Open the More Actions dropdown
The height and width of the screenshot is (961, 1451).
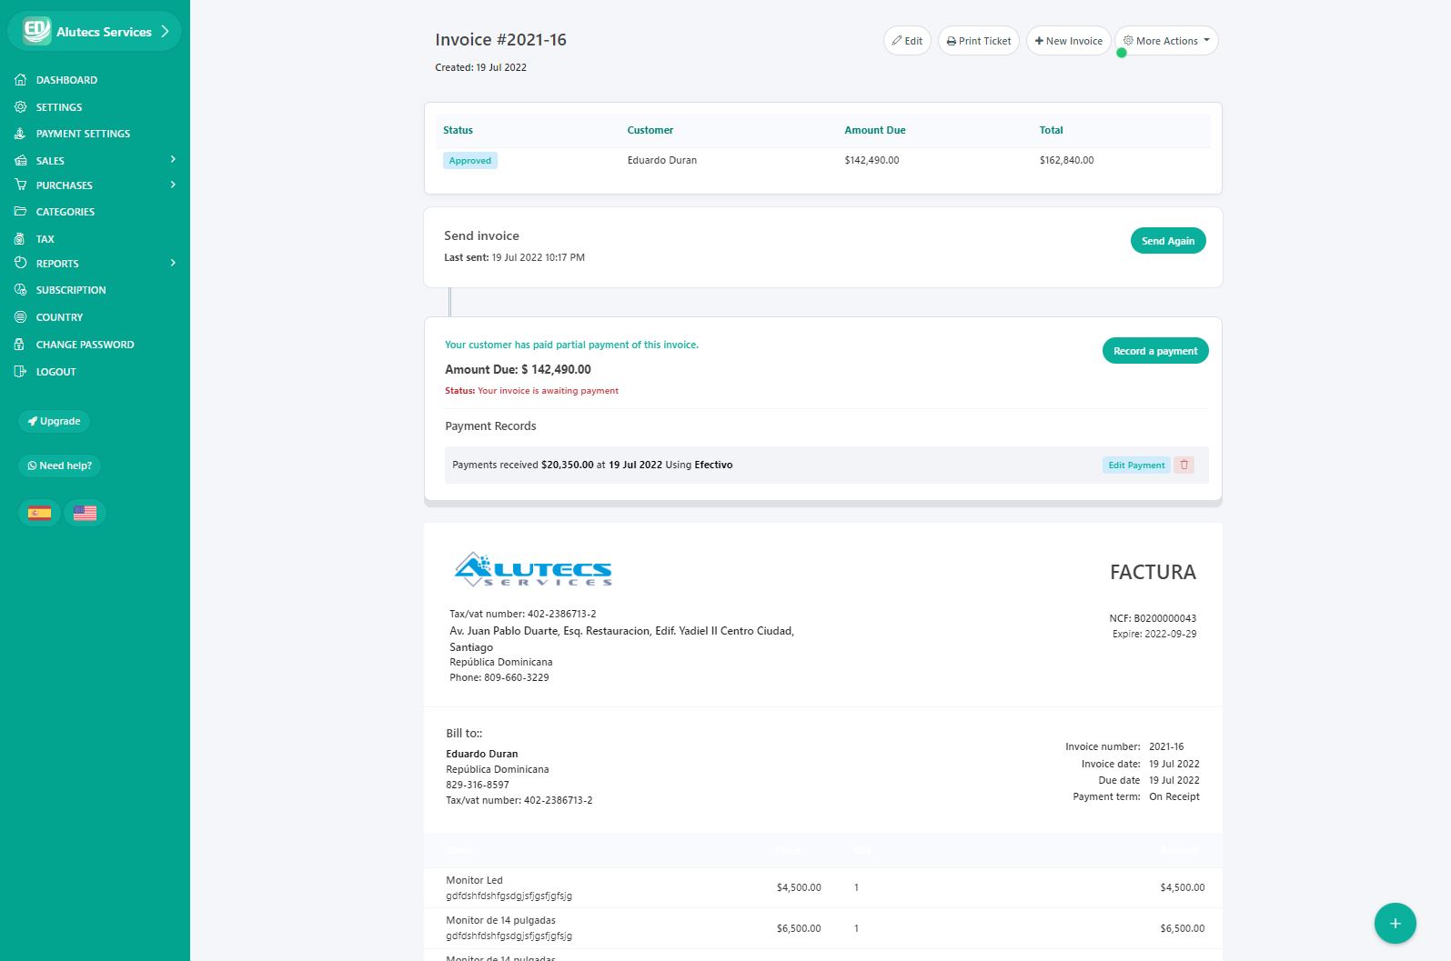[1166, 41]
